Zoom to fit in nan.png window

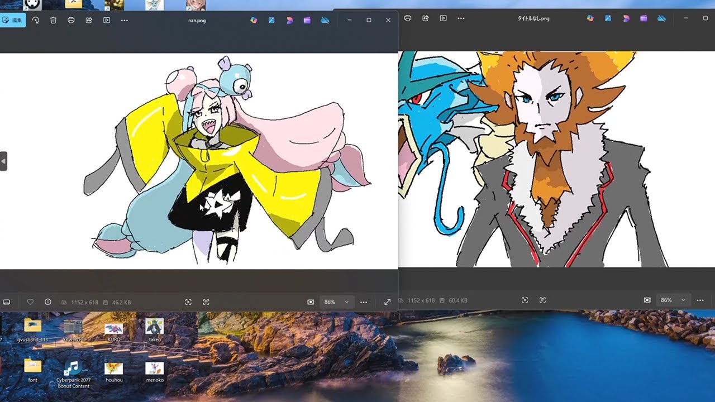188,302
